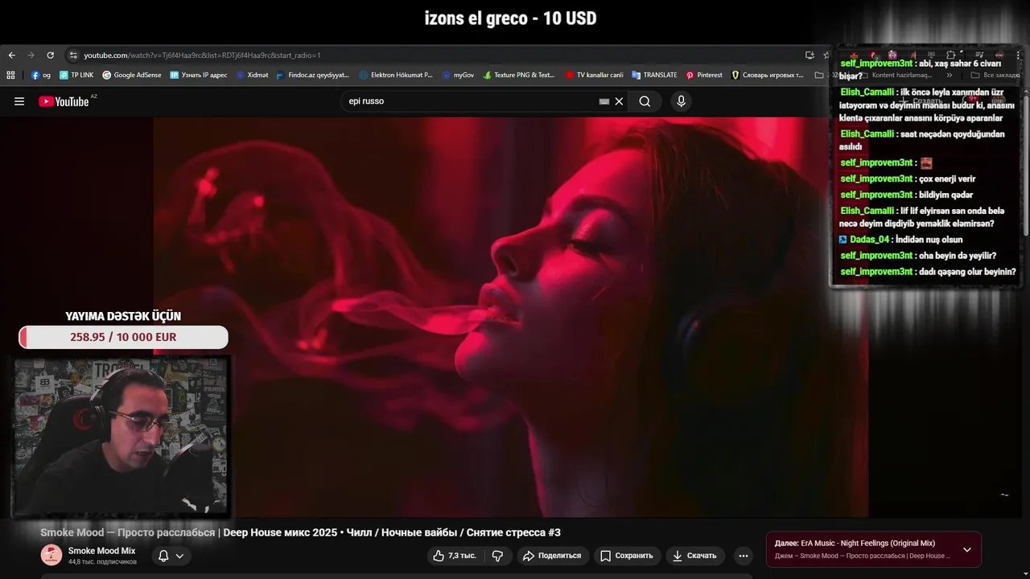Download video via Скачать button
This screenshot has width=1030, height=579.
(694, 556)
